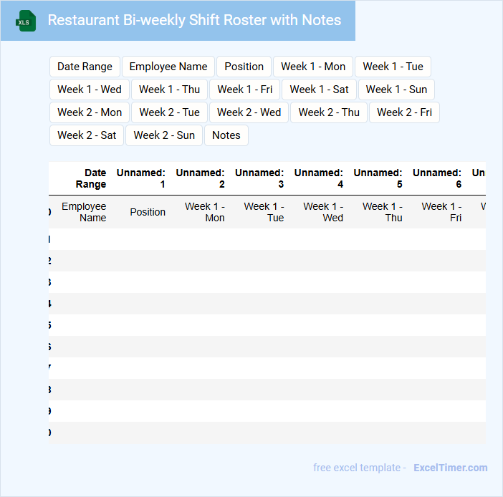
Task: Click the Week 1 - Sat tag
Action: pyautogui.click(x=319, y=90)
